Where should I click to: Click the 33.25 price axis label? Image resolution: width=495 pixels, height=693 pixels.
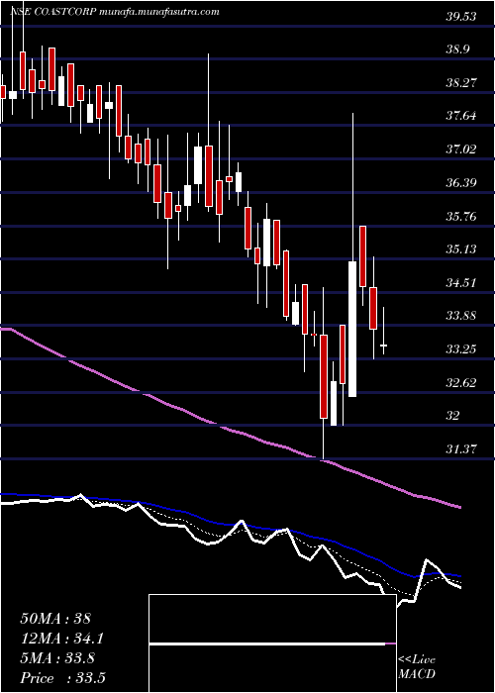[x=461, y=349]
